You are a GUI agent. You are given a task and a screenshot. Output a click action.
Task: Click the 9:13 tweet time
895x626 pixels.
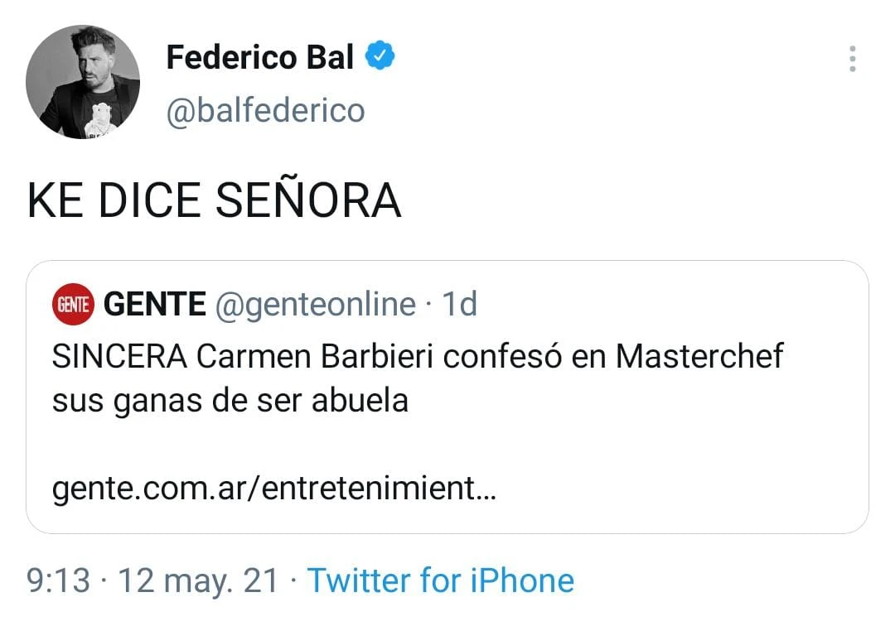pos(58,580)
